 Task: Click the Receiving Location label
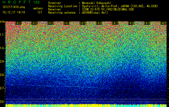(63, 6)
